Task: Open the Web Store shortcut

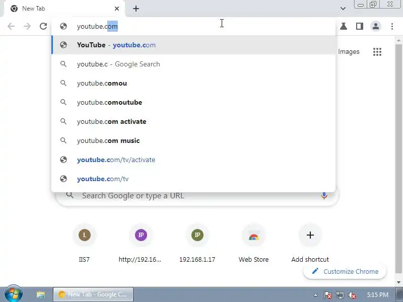Action: [254, 243]
